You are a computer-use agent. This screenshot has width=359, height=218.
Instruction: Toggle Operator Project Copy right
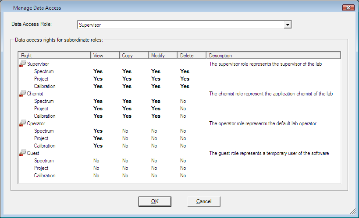(x=126, y=138)
